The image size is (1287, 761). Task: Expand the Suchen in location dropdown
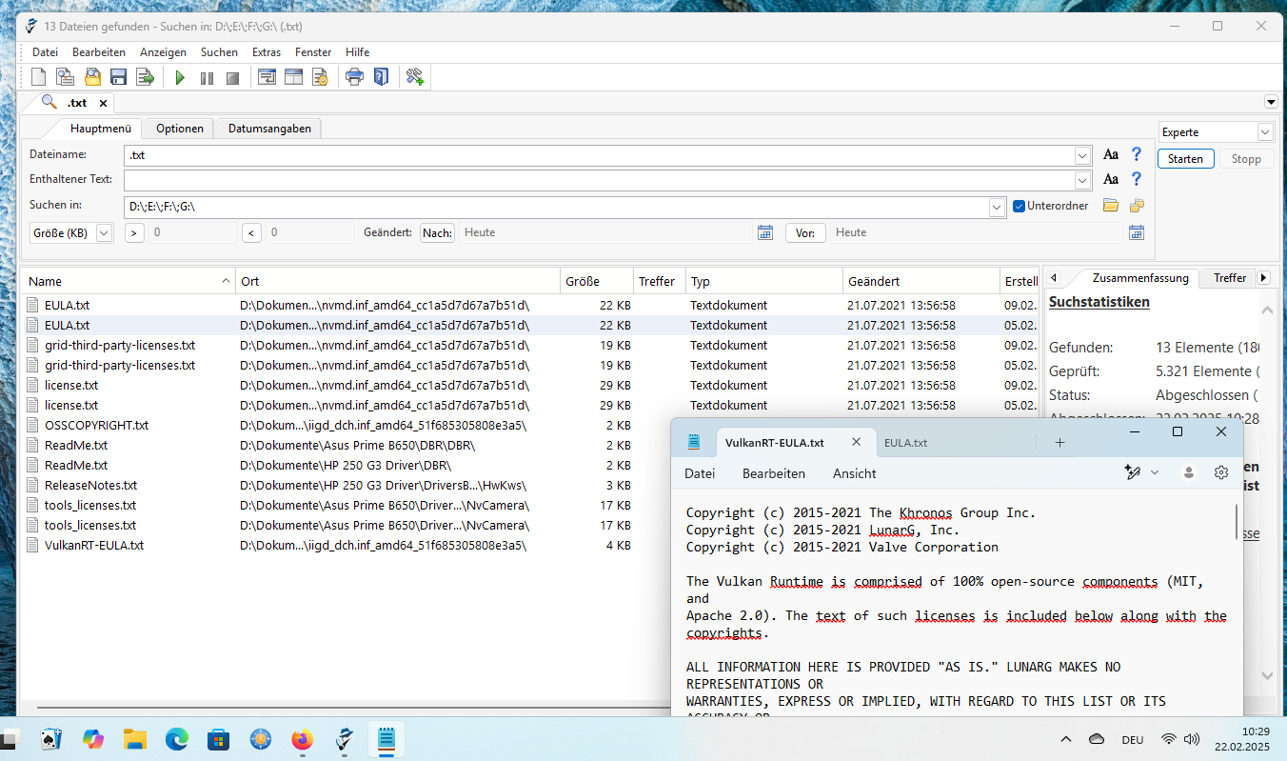997,207
